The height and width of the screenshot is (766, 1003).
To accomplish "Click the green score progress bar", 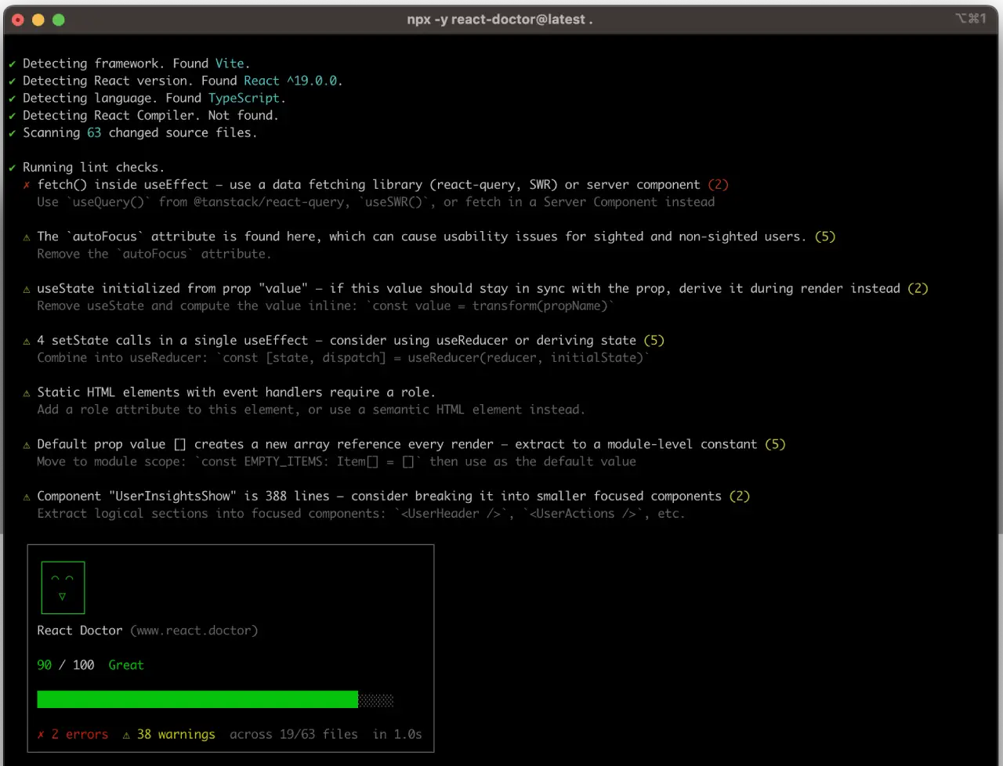I will 197,699.
